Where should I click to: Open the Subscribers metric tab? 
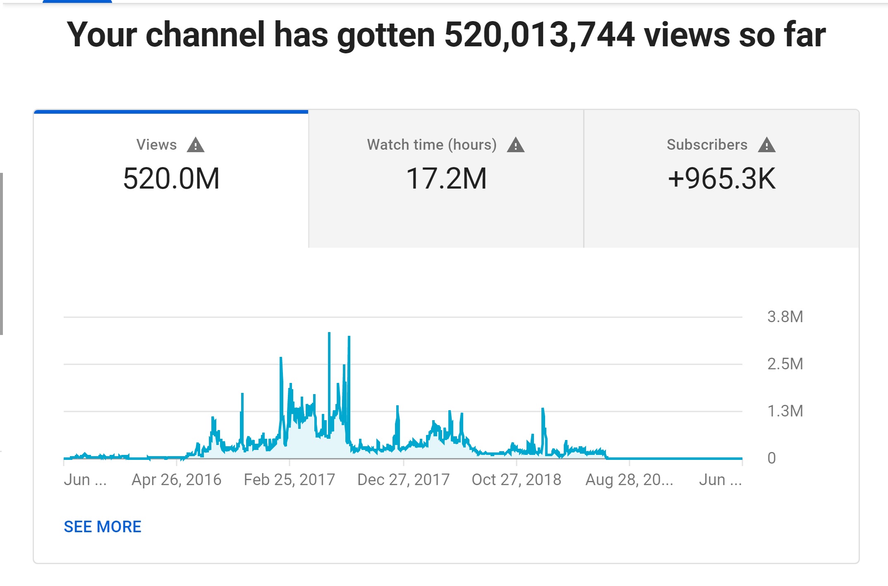721,179
